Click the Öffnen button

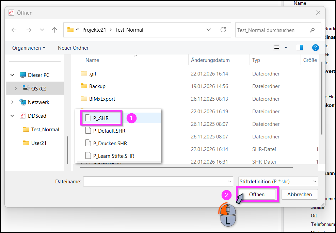(257, 195)
